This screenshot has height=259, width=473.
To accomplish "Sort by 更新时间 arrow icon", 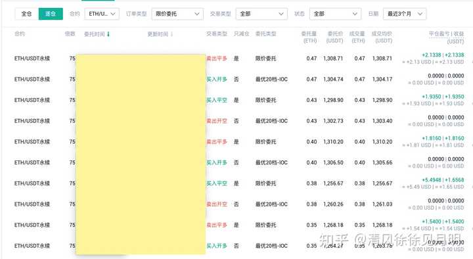I will click(171, 34).
